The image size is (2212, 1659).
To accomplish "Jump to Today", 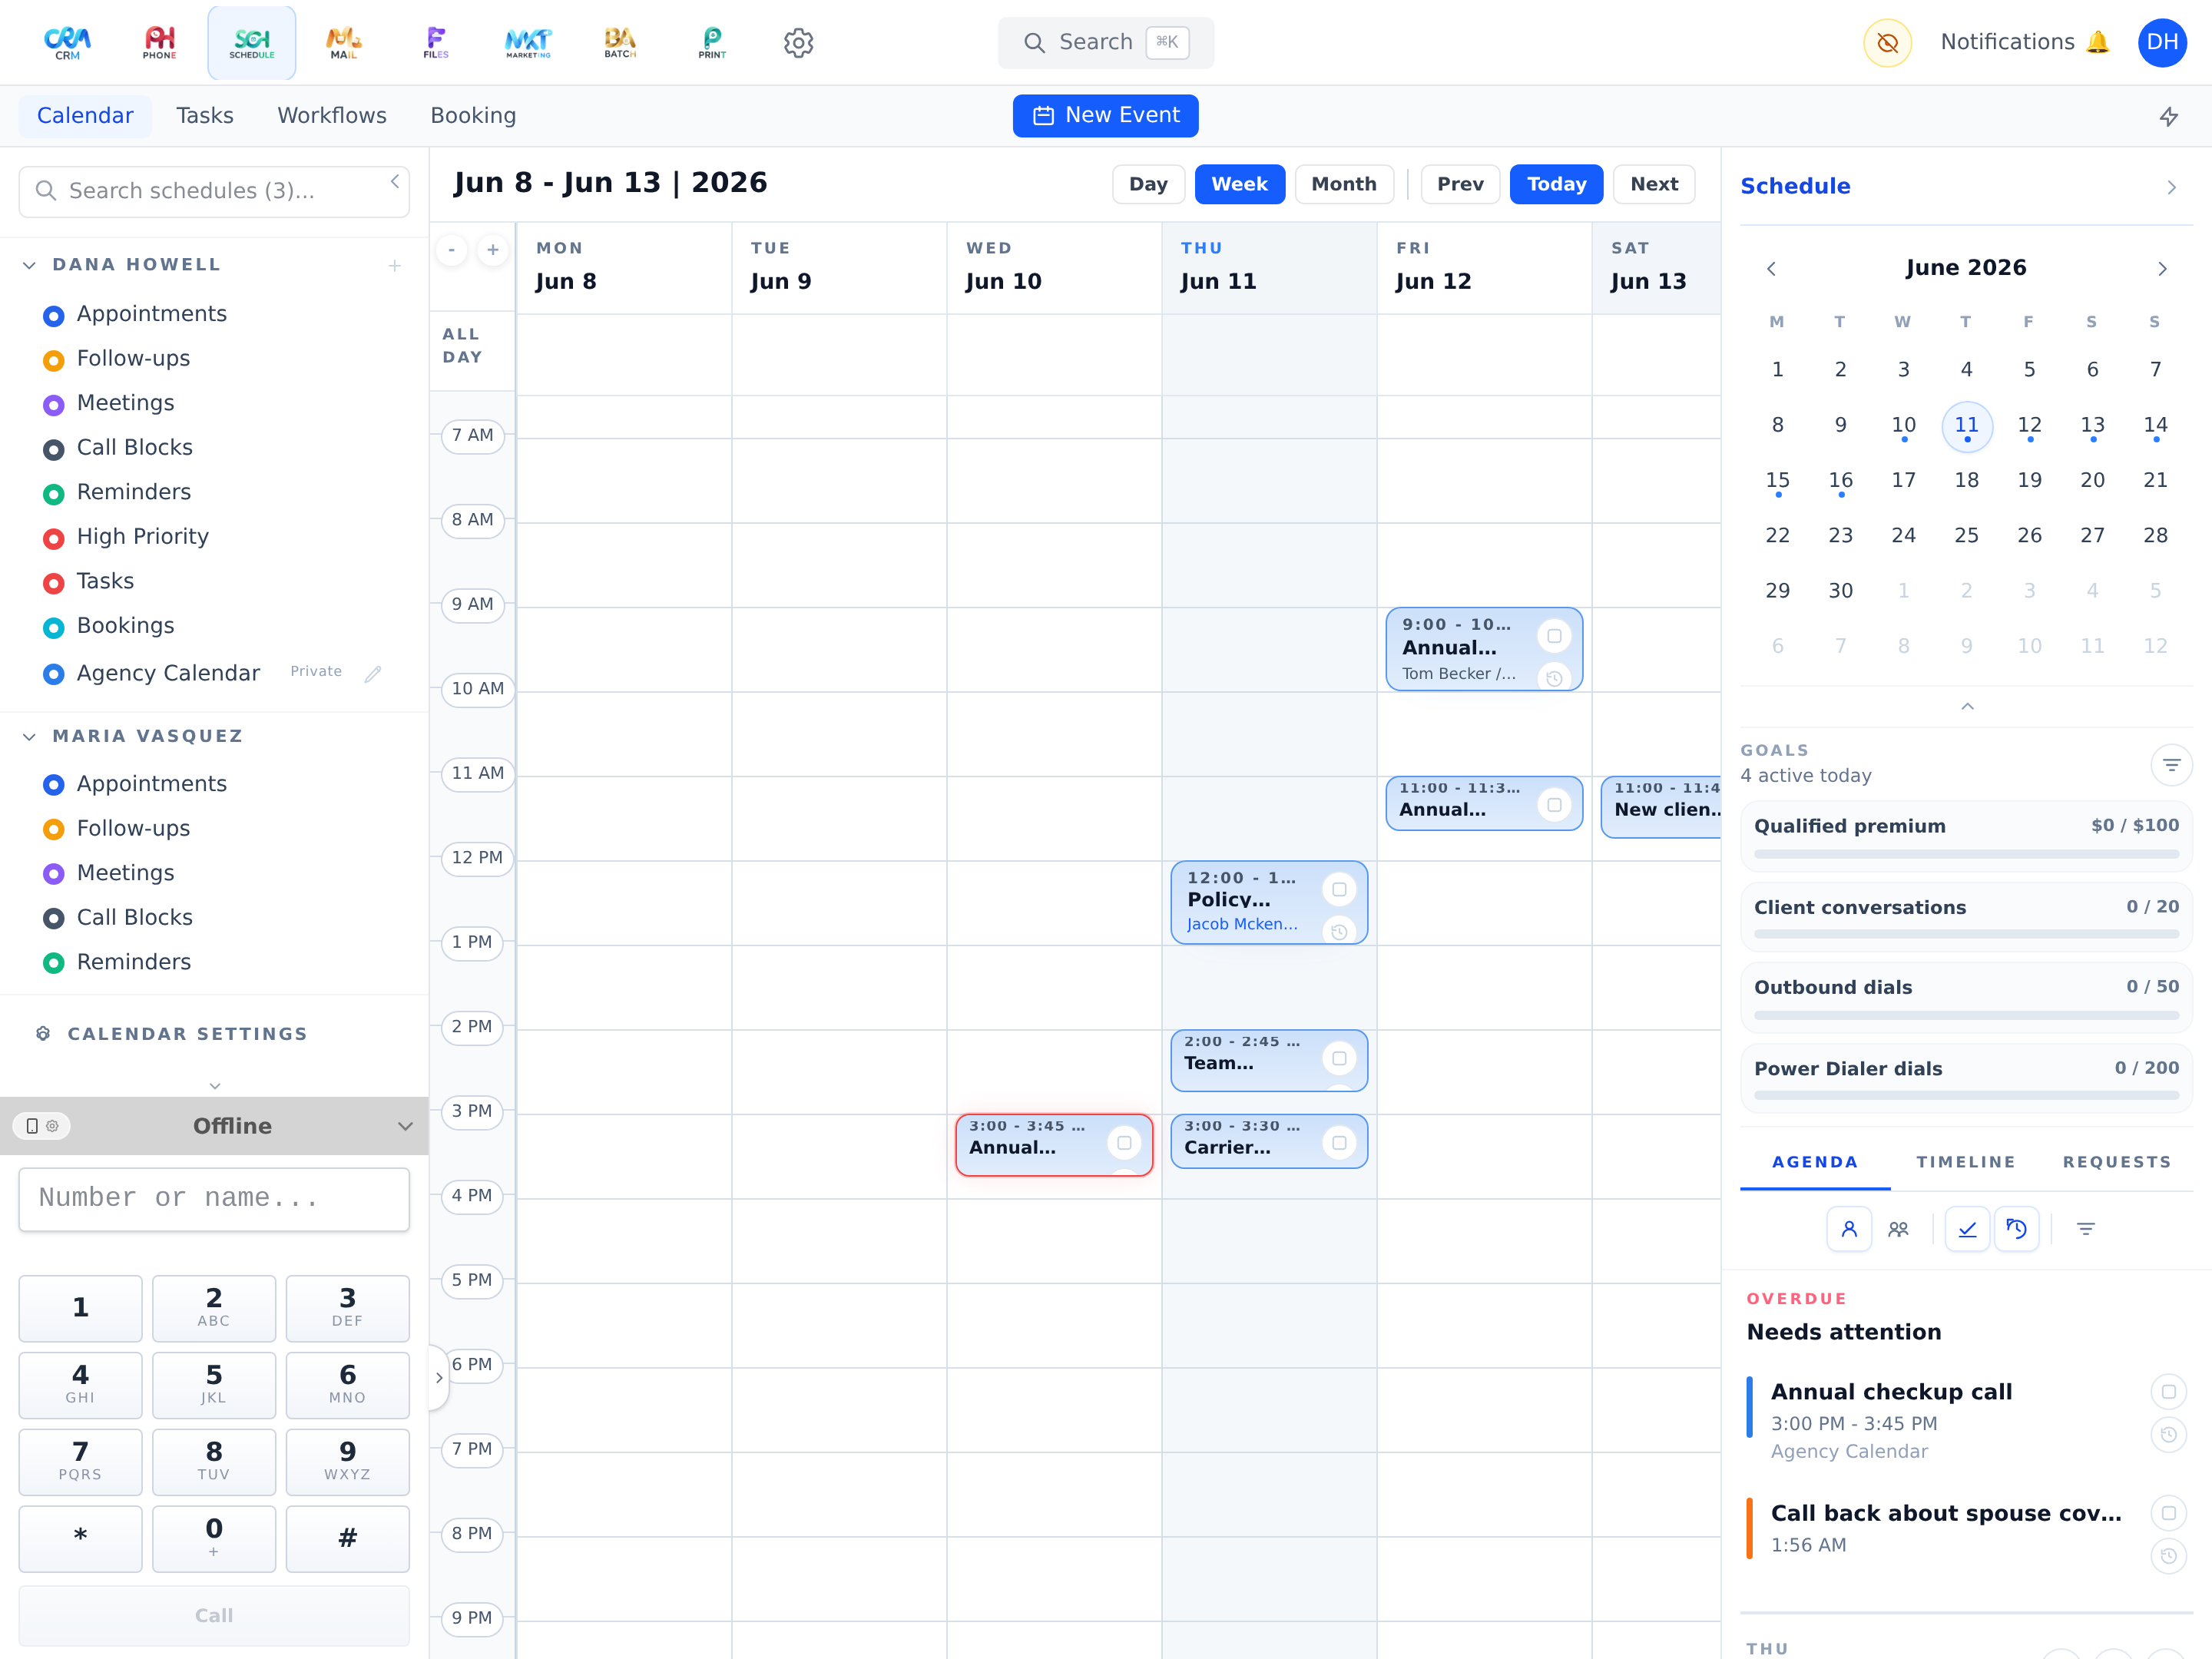I will click(1556, 184).
